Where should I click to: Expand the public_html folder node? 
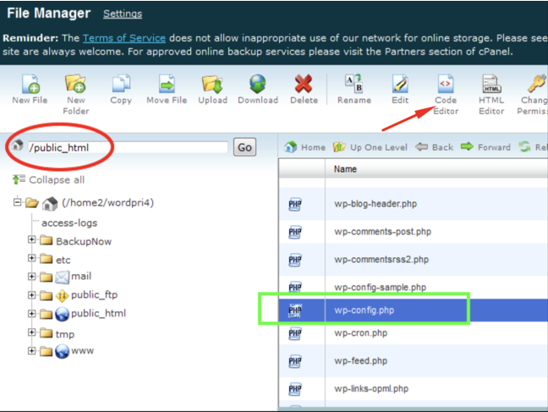coord(31,313)
